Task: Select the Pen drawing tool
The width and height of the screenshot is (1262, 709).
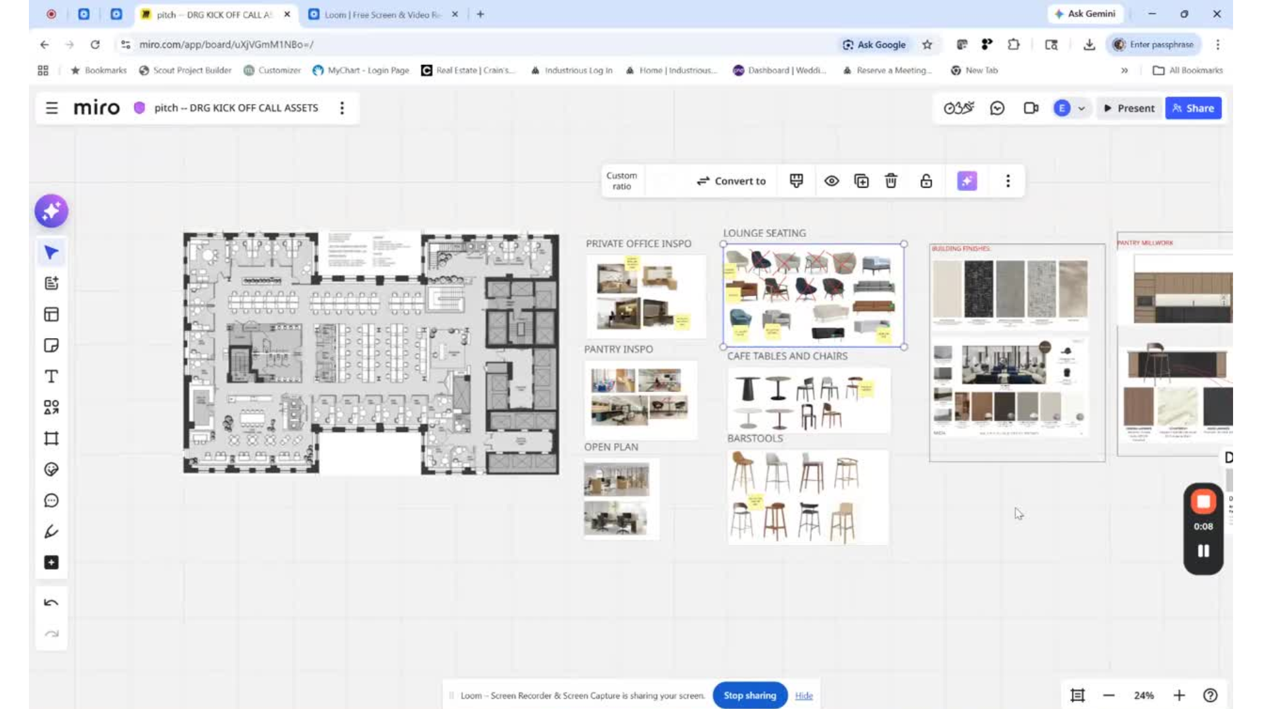Action: click(x=51, y=532)
